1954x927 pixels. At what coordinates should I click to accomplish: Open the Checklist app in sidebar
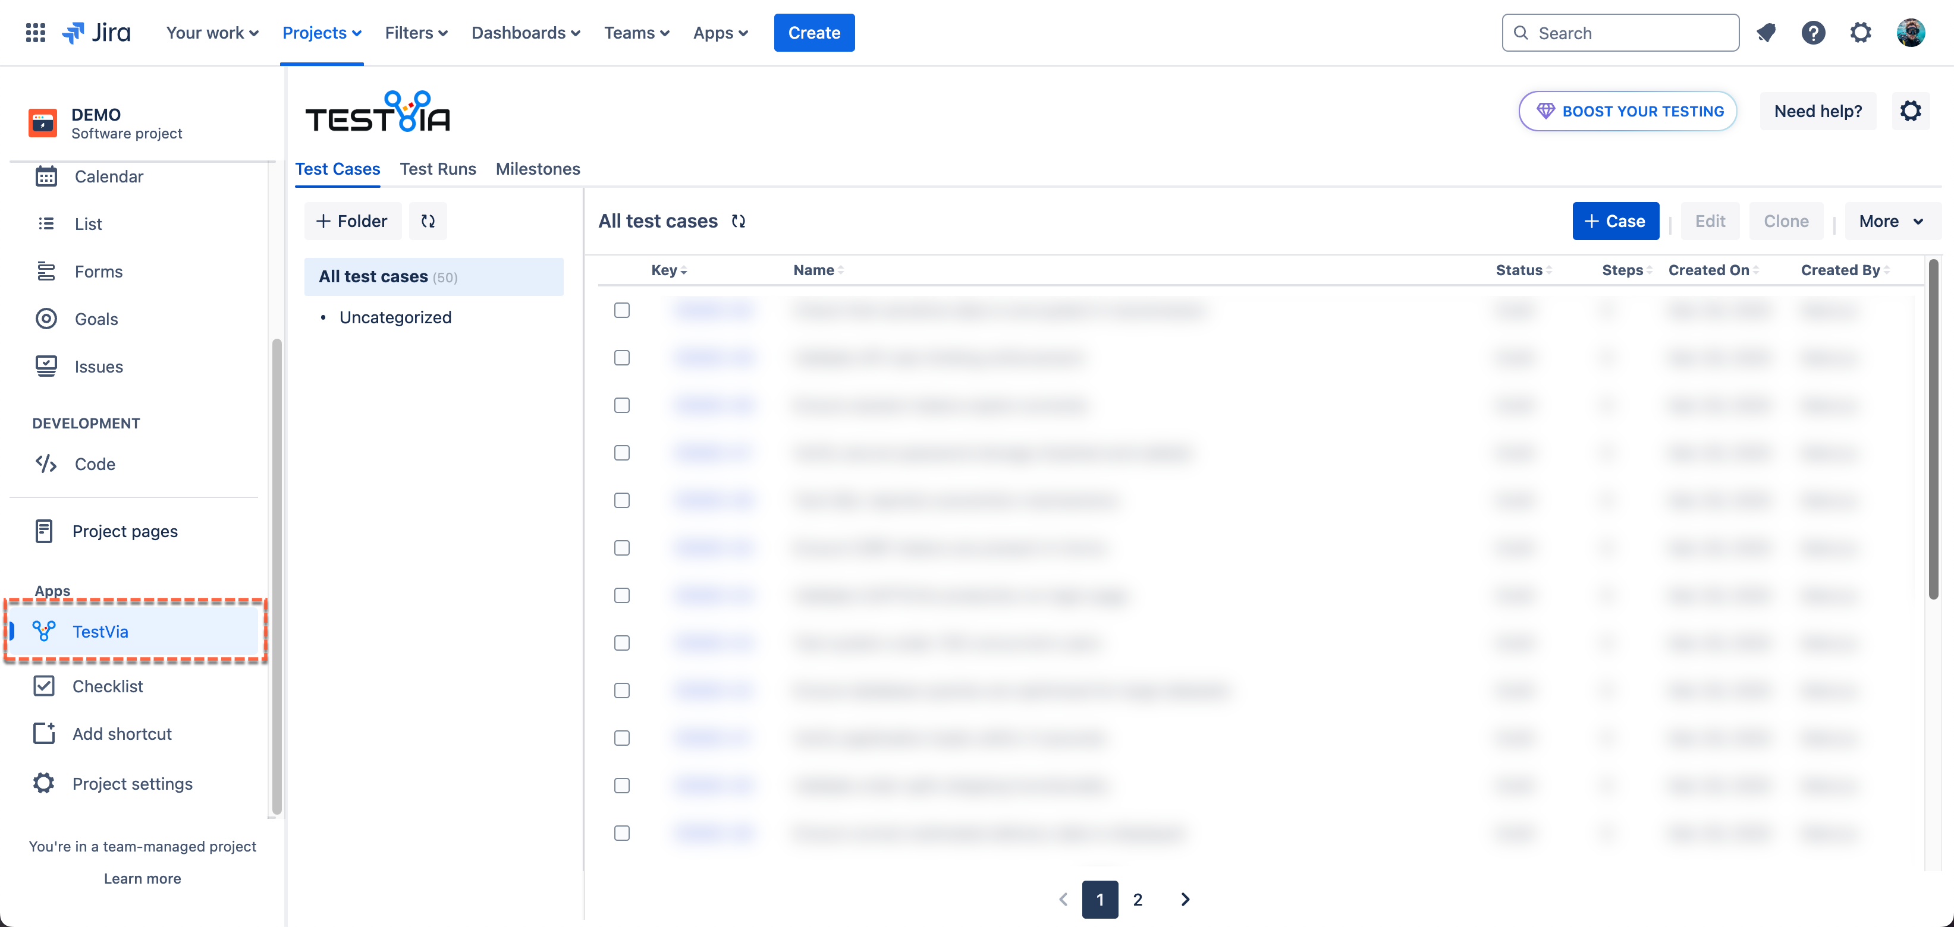coord(107,686)
